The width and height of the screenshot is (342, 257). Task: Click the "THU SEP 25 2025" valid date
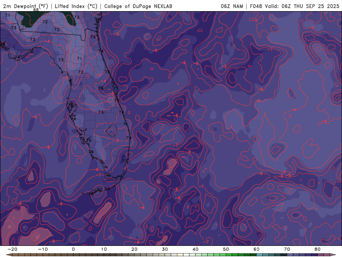316,6
